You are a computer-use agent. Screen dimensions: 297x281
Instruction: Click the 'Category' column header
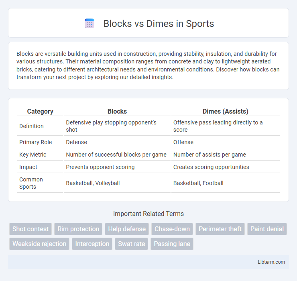click(x=40, y=111)
